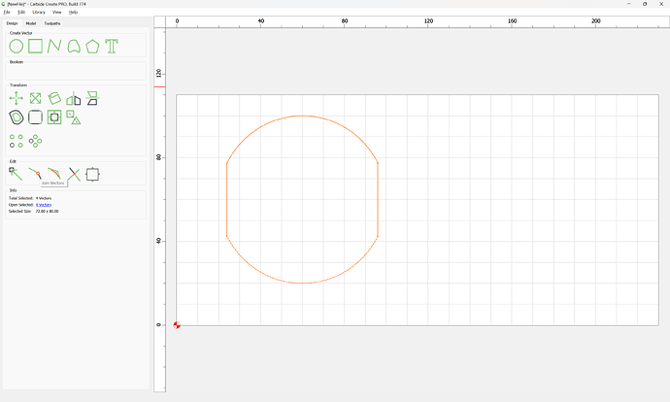Activate the bounding box edit tool

tap(92, 175)
